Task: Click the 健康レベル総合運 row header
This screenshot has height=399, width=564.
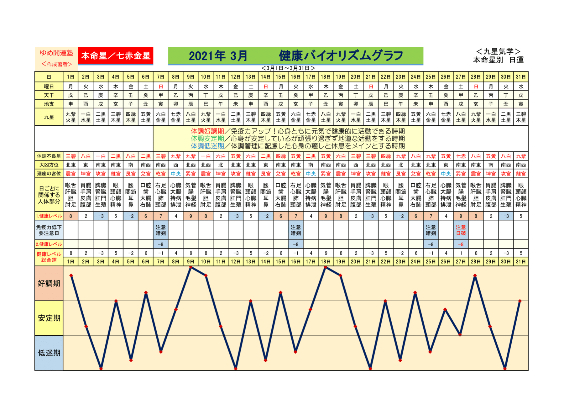Action: click(49, 257)
